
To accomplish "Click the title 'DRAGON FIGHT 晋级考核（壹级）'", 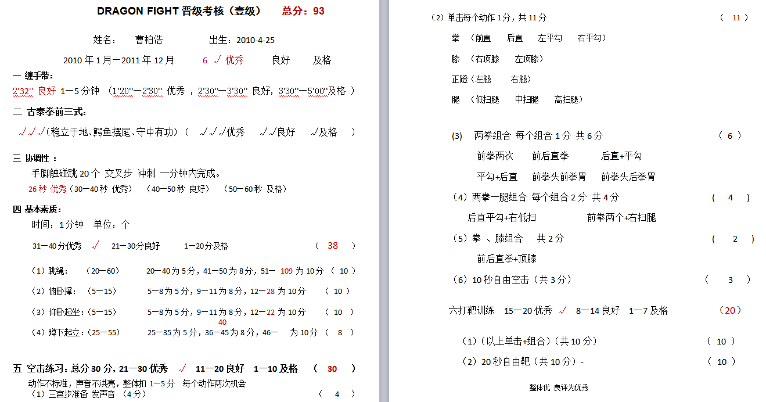I will [179, 11].
